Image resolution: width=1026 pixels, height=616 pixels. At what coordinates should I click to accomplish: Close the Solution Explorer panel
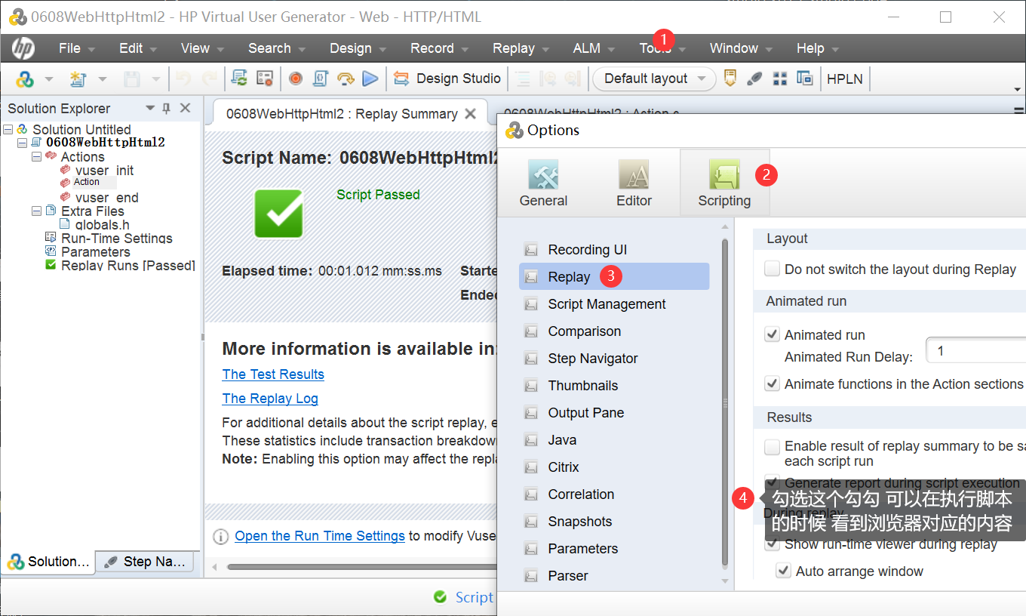(x=186, y=109)
